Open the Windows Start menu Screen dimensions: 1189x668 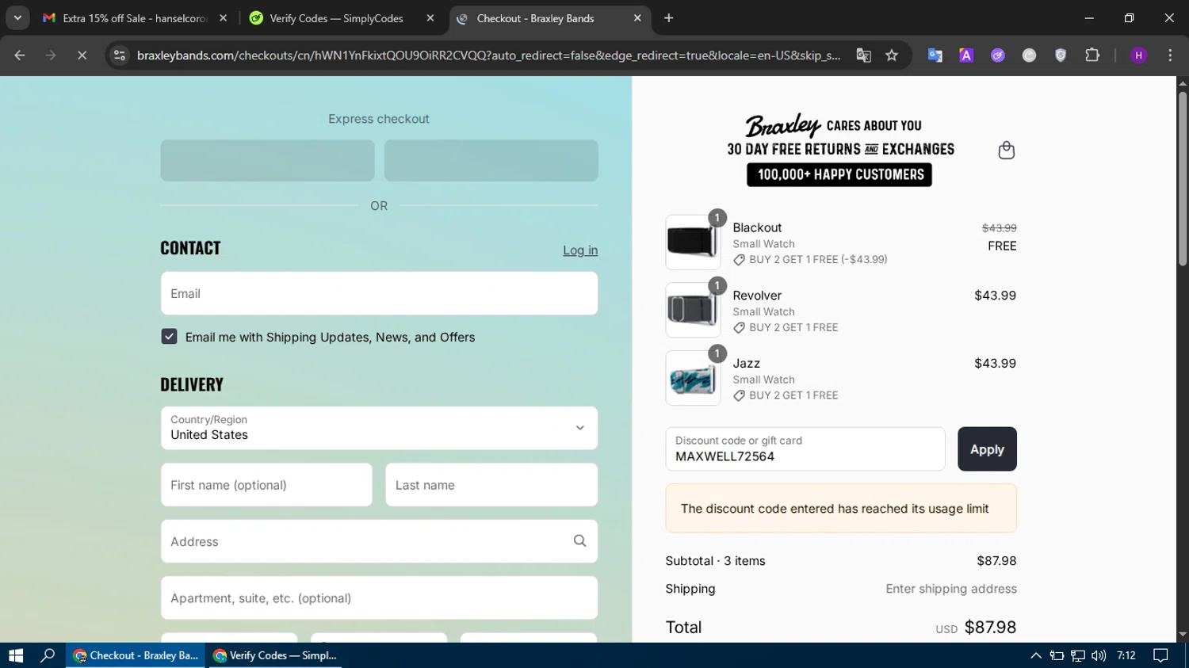16,655
